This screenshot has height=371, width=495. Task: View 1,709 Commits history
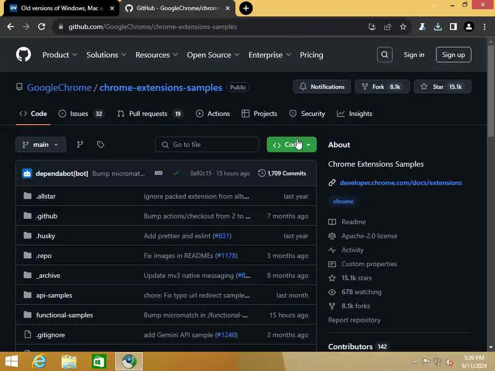(282, 173)
